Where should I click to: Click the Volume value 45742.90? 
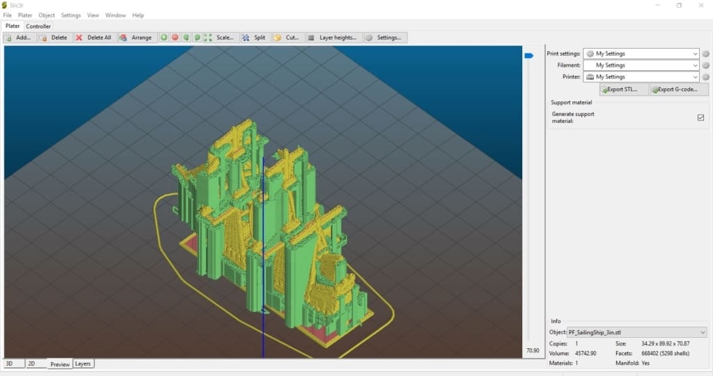[x=586, y=353]
